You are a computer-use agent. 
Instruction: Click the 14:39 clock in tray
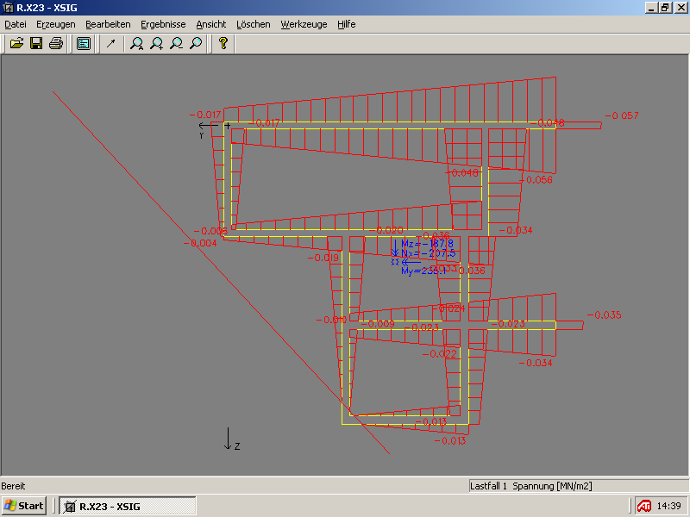click(668, 506)
